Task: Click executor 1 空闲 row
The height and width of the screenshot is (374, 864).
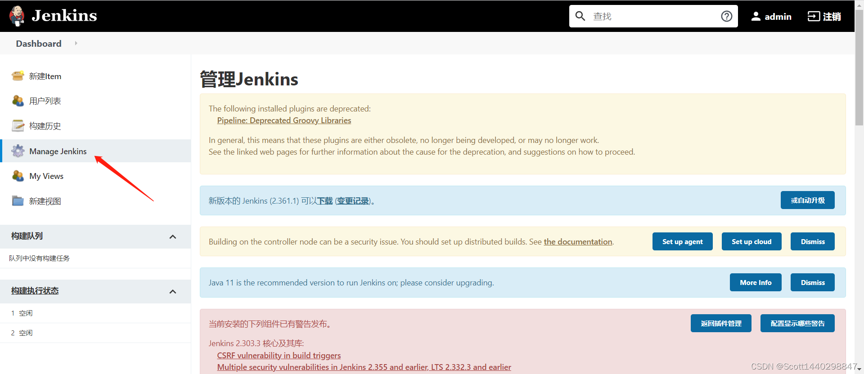Action: [95, 313]
